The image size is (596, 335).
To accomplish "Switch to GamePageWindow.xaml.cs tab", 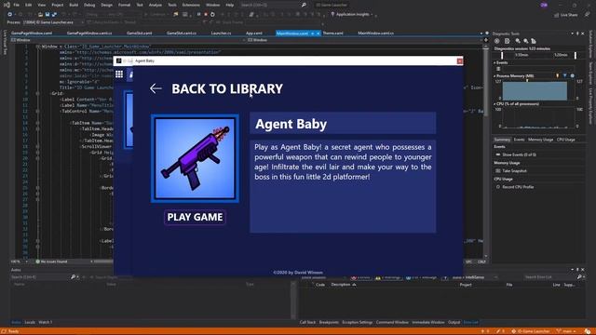I will point(89,33).
